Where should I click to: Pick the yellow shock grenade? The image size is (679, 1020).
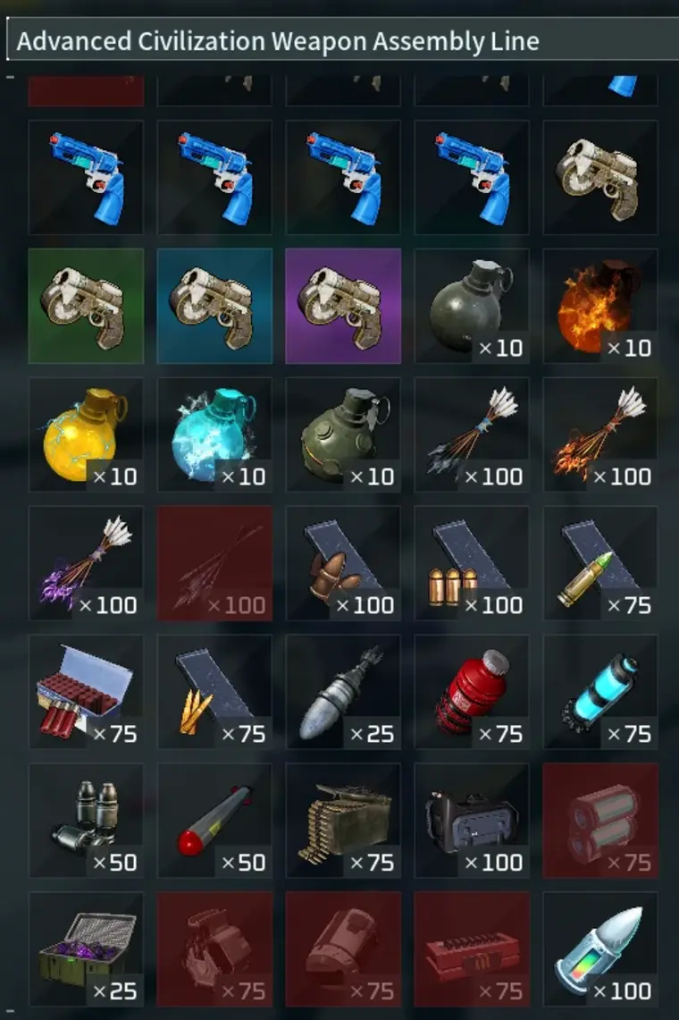click(86, 434)
